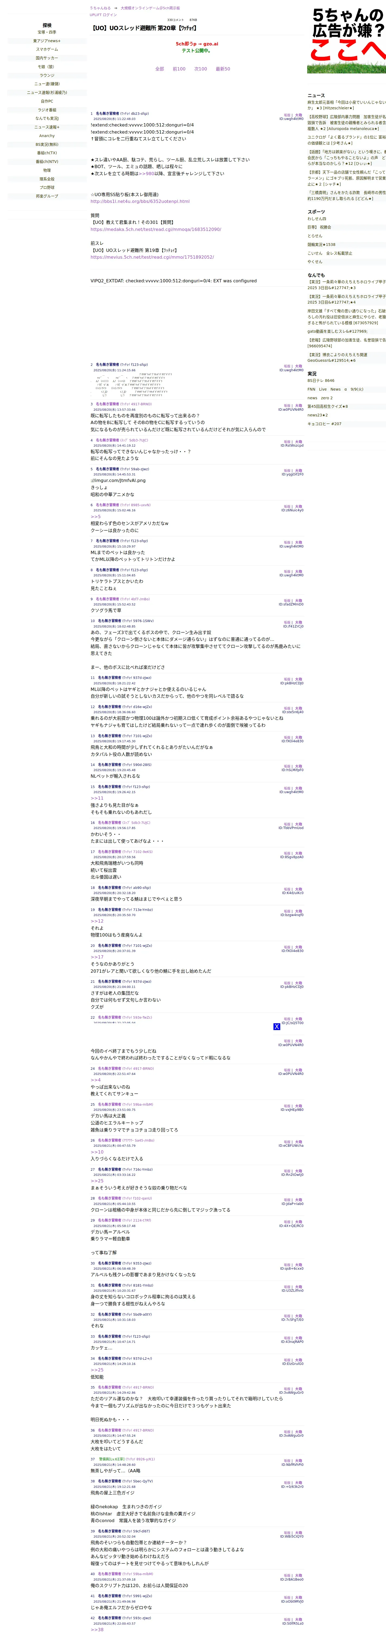Viewport: 386px width, 1632px height.
Task: Open 邦楽グループ board in sidebar
Action: pos(47,196)
